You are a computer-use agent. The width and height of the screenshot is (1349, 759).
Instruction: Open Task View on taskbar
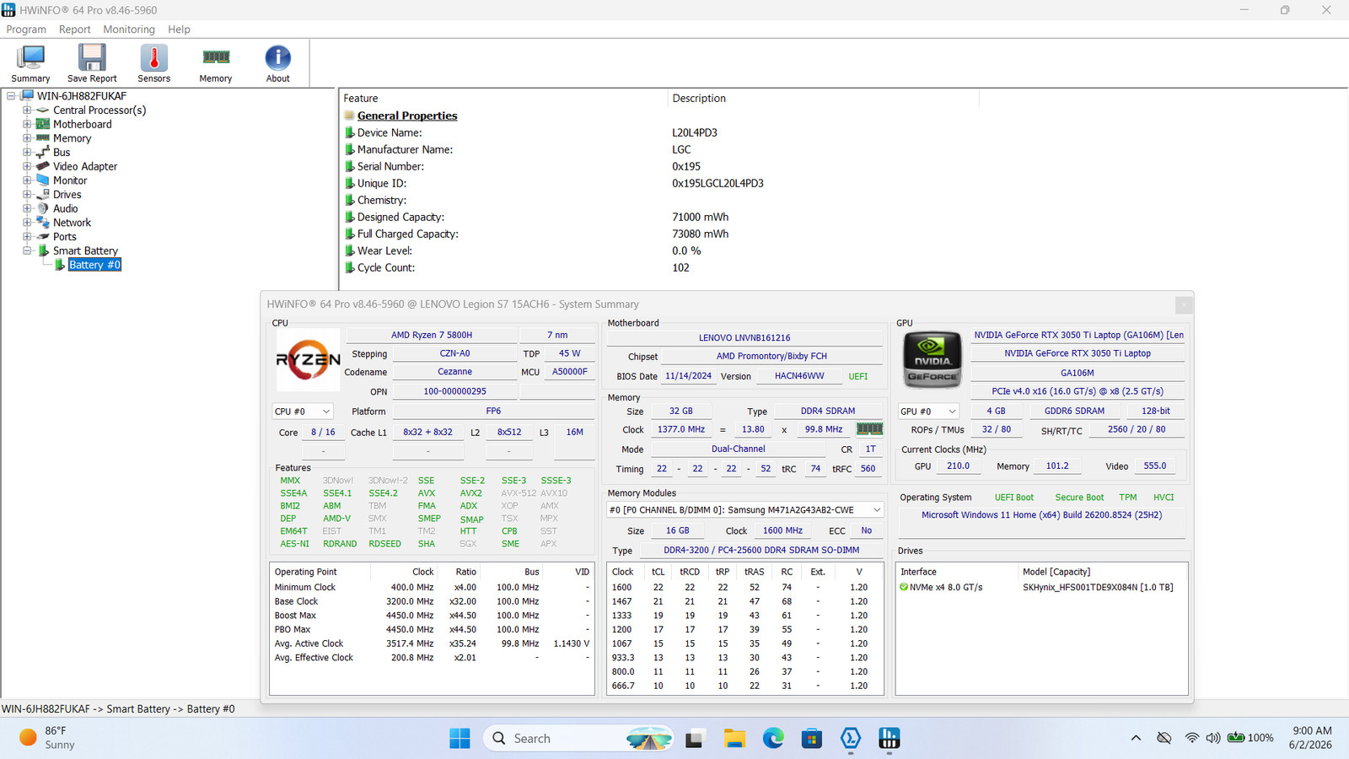pos(695,738)
